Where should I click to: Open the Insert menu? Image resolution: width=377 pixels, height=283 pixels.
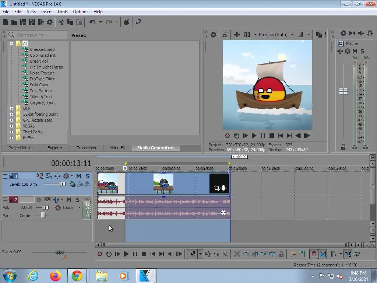pyautogui.click(x=46, y=12)
